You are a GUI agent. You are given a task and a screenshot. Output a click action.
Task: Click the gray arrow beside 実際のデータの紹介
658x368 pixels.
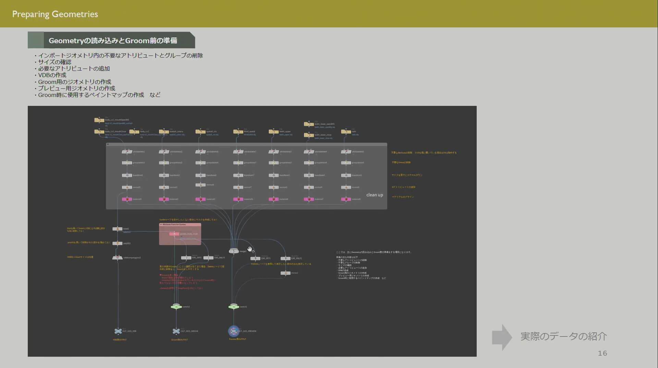pyautogui.click(x=502, y=337)
